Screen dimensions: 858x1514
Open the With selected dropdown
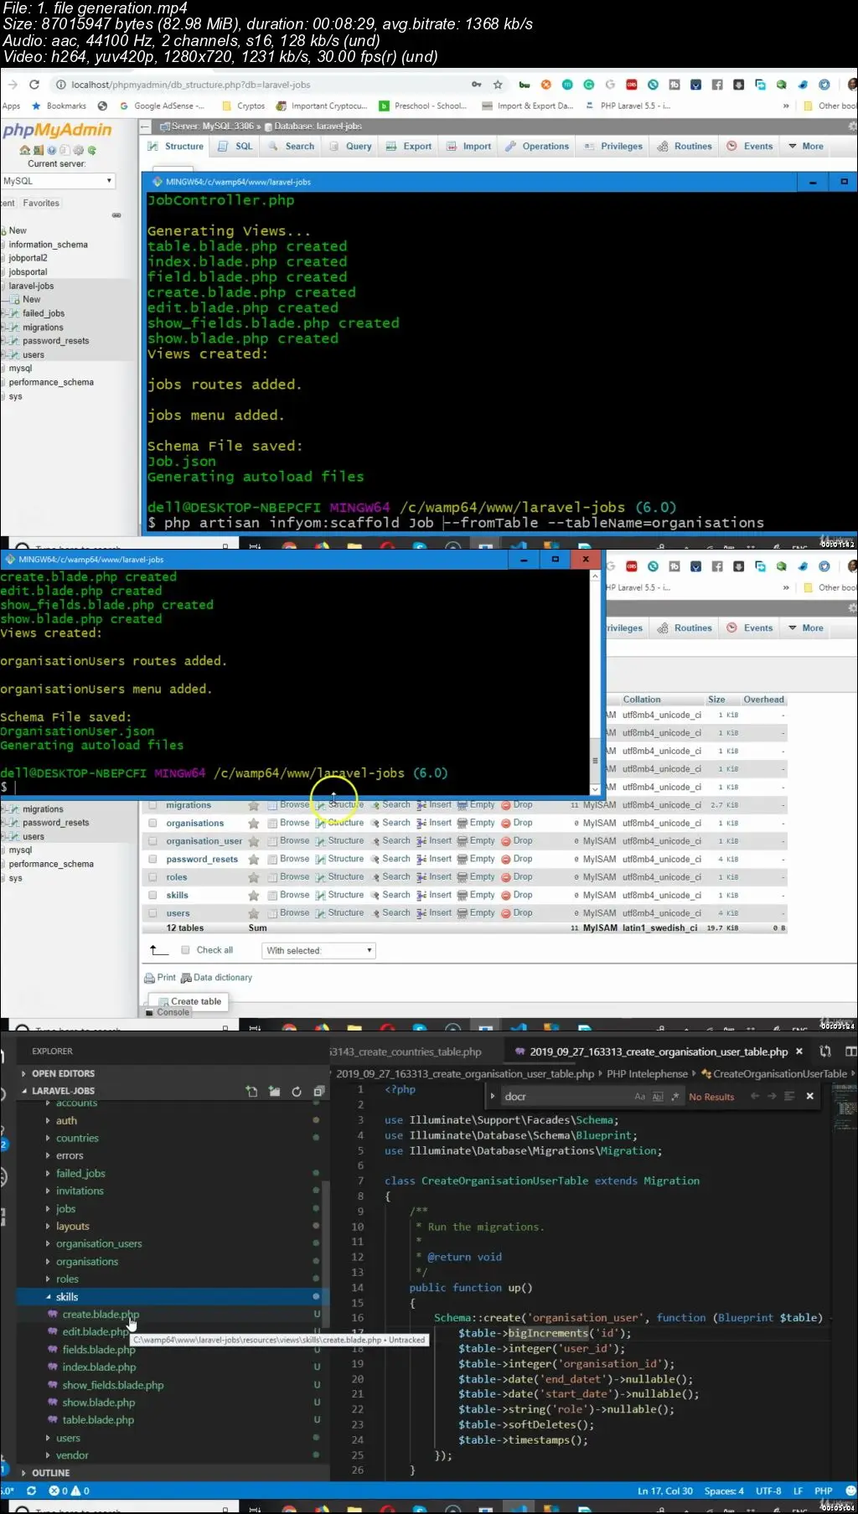pos(318,950)
